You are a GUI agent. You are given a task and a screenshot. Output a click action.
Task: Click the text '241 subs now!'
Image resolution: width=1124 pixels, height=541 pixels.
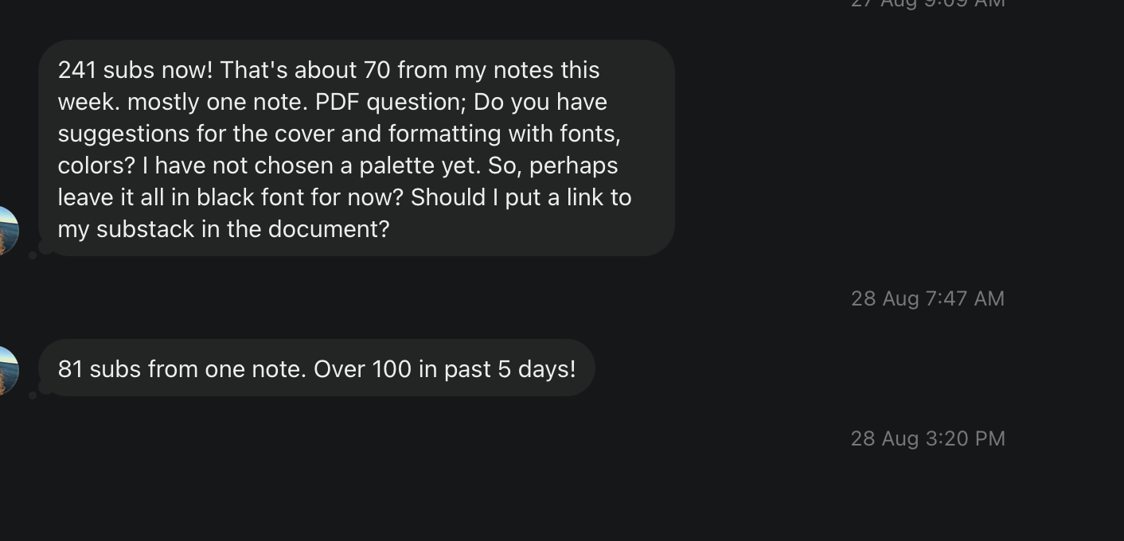pos(135,70)
